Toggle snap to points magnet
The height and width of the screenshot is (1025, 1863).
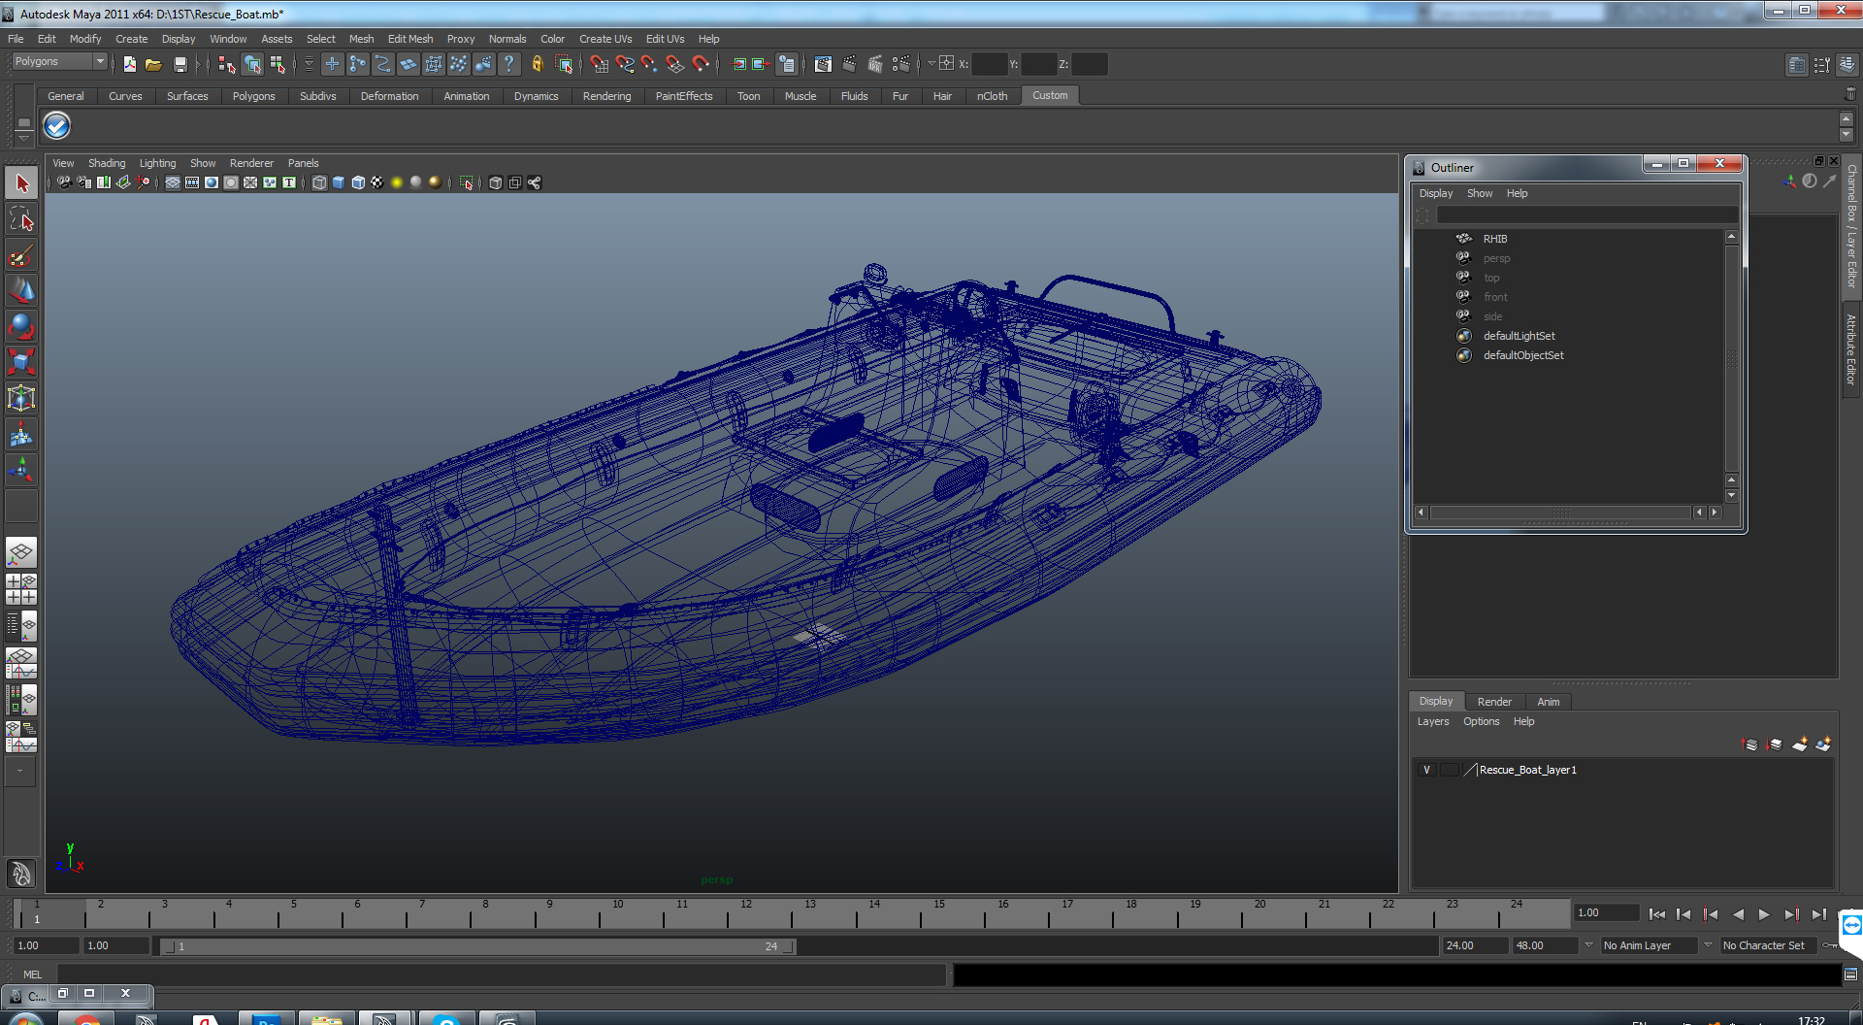(649, 64)
